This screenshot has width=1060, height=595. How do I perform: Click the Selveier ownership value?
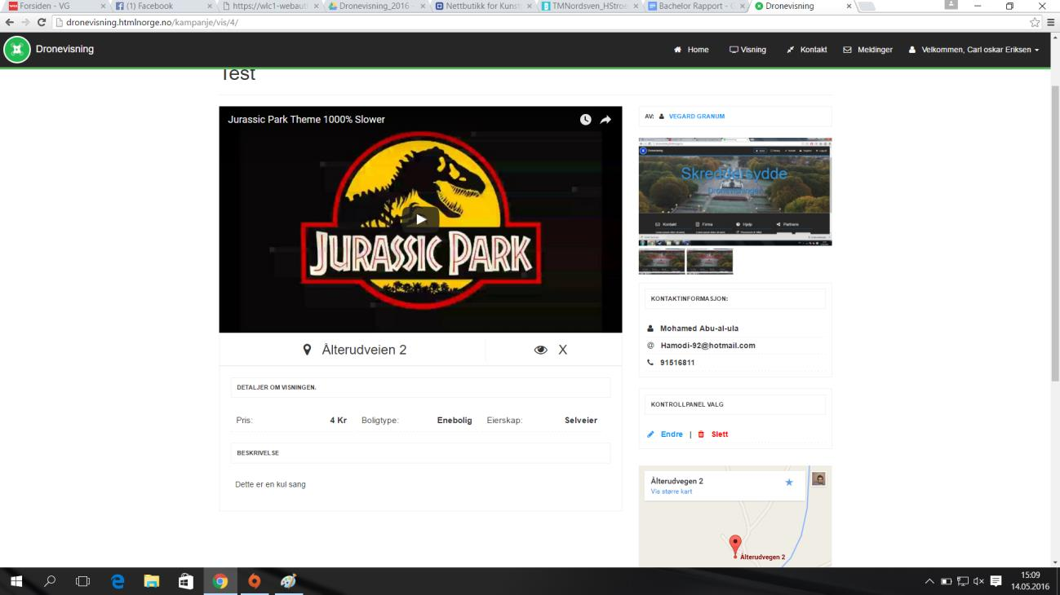pyautogui.click(x=581, y=421)
